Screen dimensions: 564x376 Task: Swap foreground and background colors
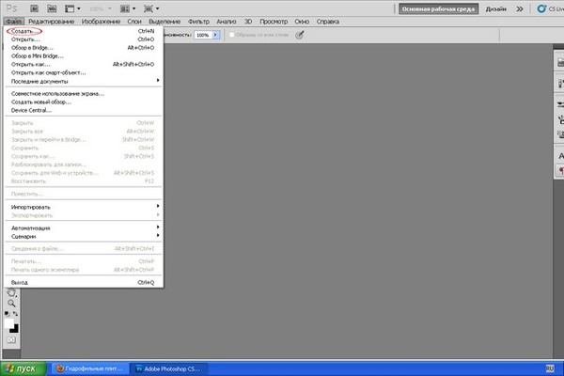point(18,314)
